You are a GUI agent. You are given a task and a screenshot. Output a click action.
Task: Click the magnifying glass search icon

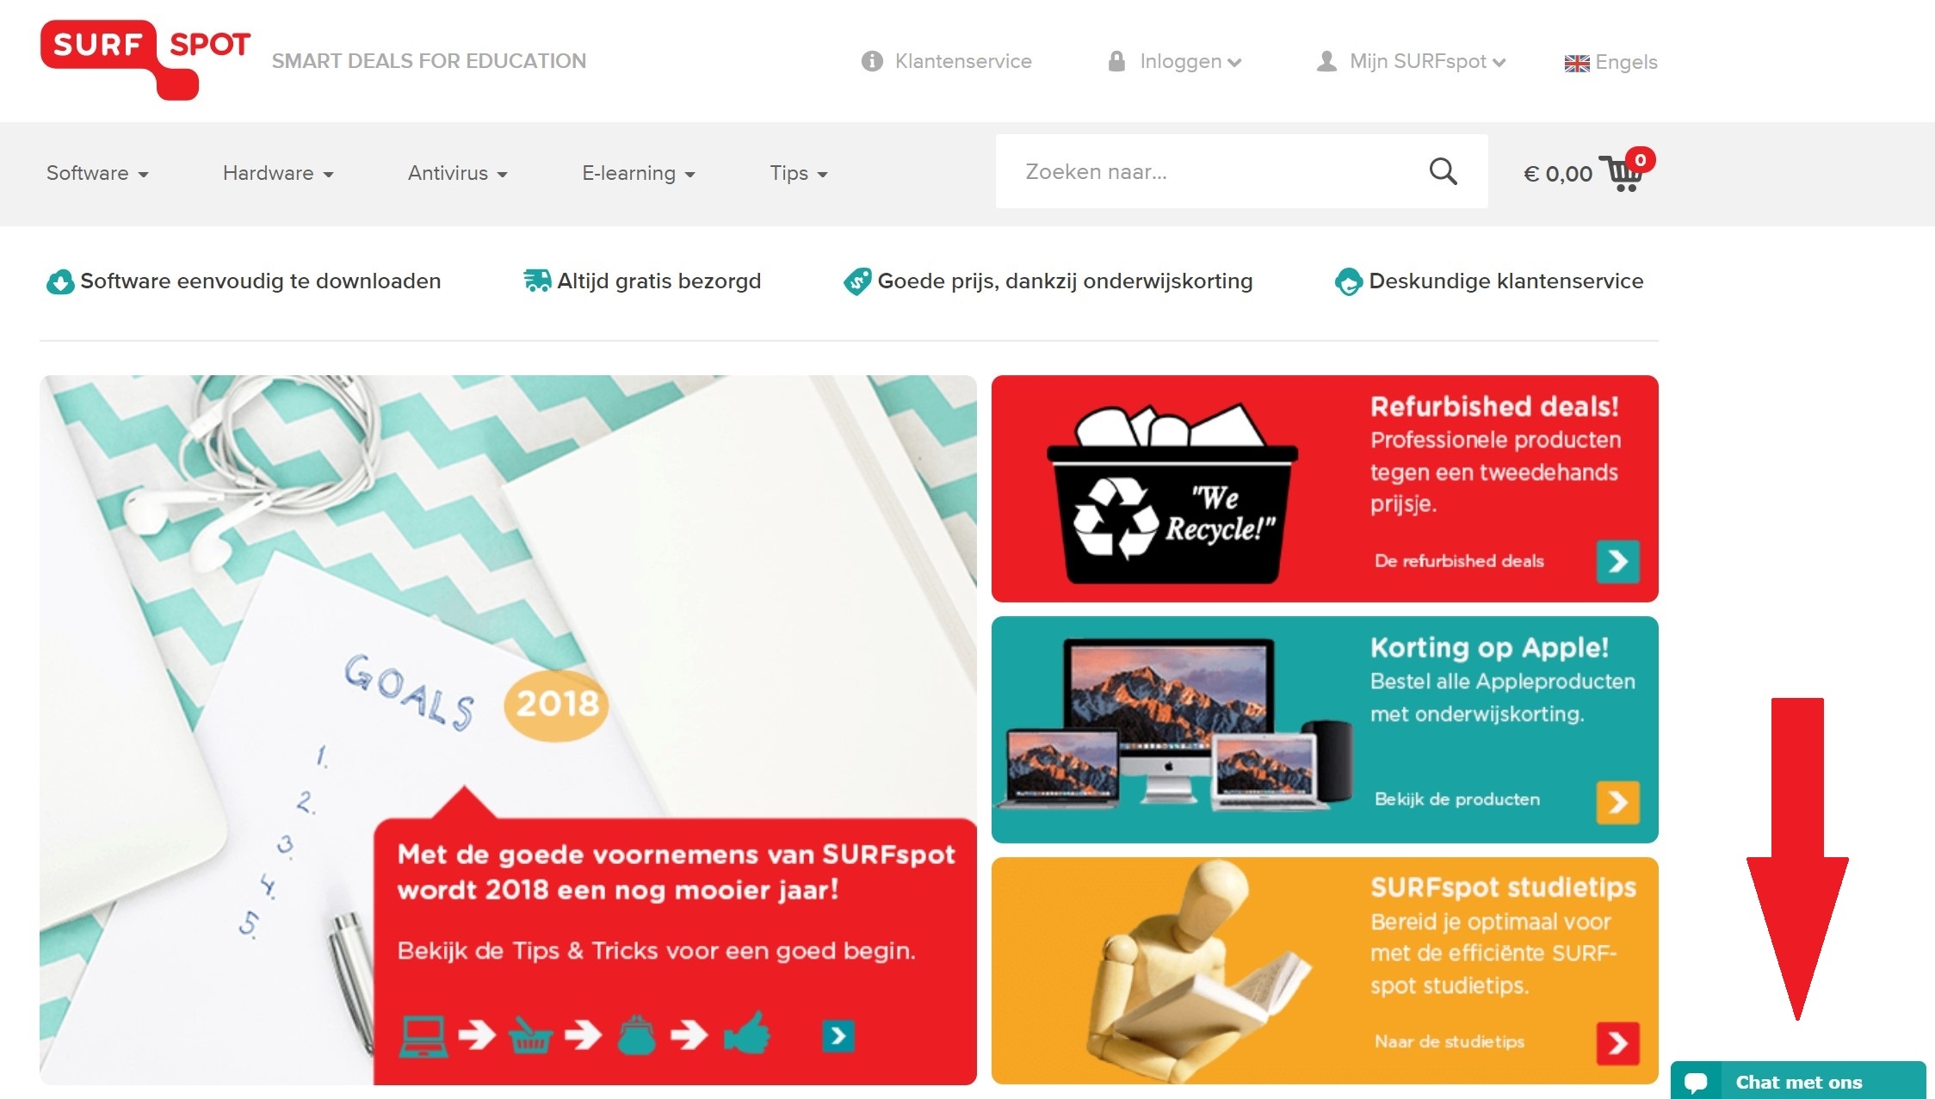(1443, 171)
